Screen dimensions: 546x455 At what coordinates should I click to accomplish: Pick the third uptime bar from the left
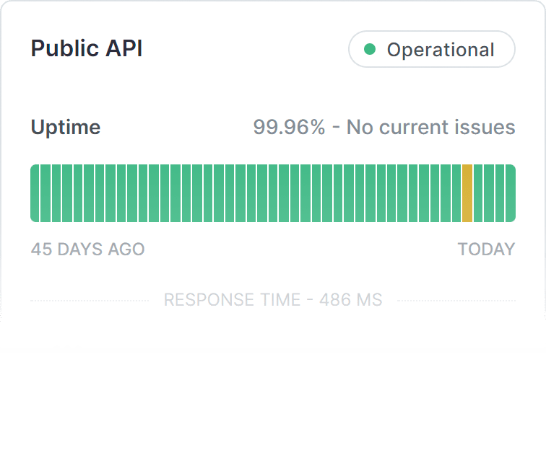pos(56,193)
